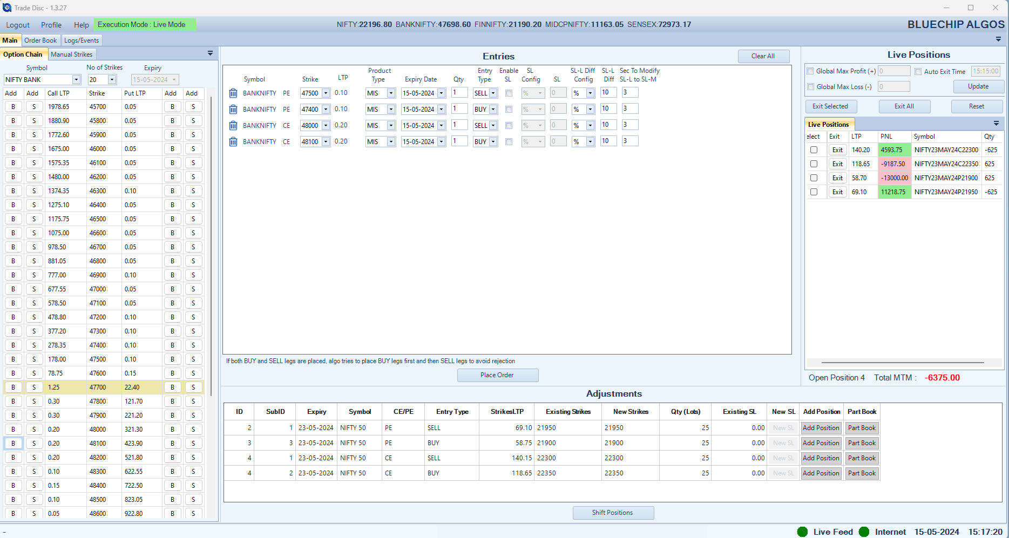Switch to the Manual Strikes tab
The height and width of the screenshot is (538, 1009).
tap(72, 55)
